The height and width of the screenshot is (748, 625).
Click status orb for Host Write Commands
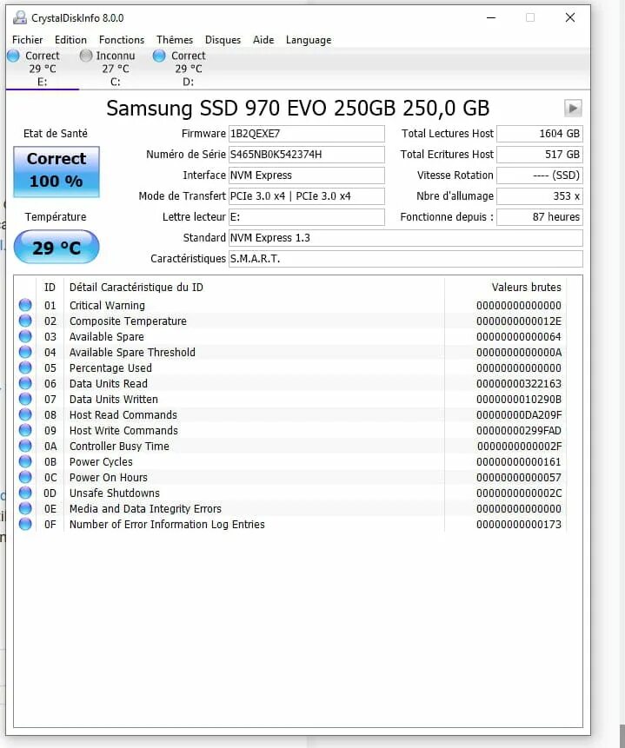[x=25, y=430]
